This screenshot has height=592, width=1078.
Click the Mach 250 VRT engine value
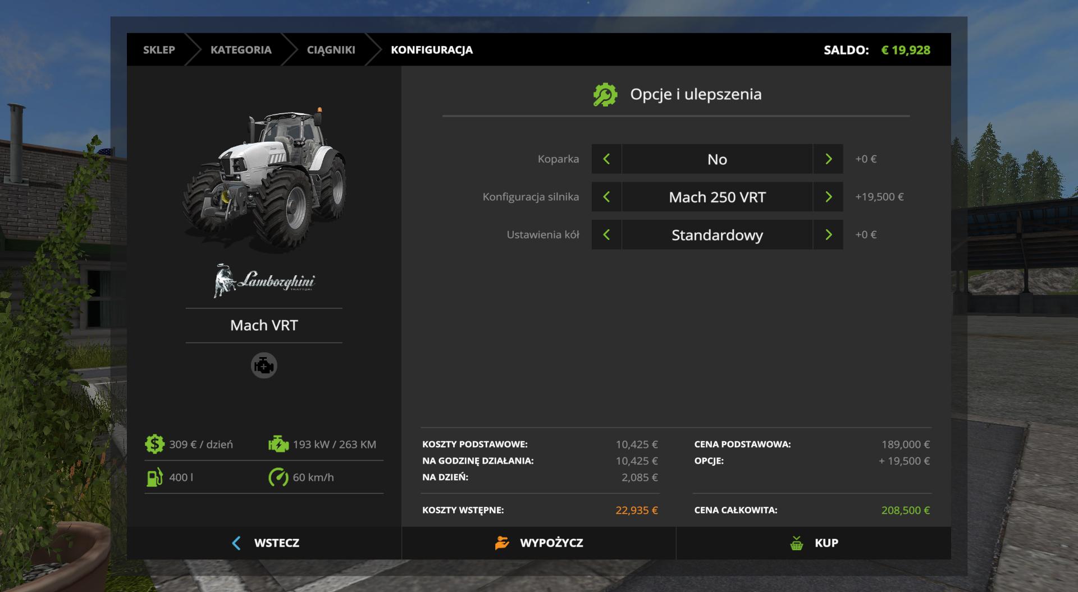(x=717, y=197)
